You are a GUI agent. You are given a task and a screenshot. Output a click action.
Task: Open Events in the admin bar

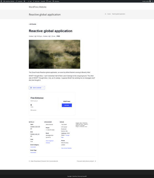49,1
